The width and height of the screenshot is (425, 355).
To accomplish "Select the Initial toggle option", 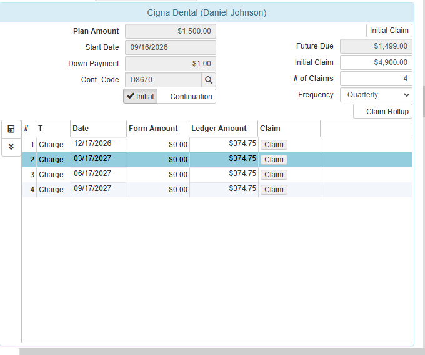I will coord(141,96).
